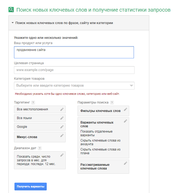Open the 'Категория товаров' dropdown arrow
The image size is (173, 193).
coord(131,86)
